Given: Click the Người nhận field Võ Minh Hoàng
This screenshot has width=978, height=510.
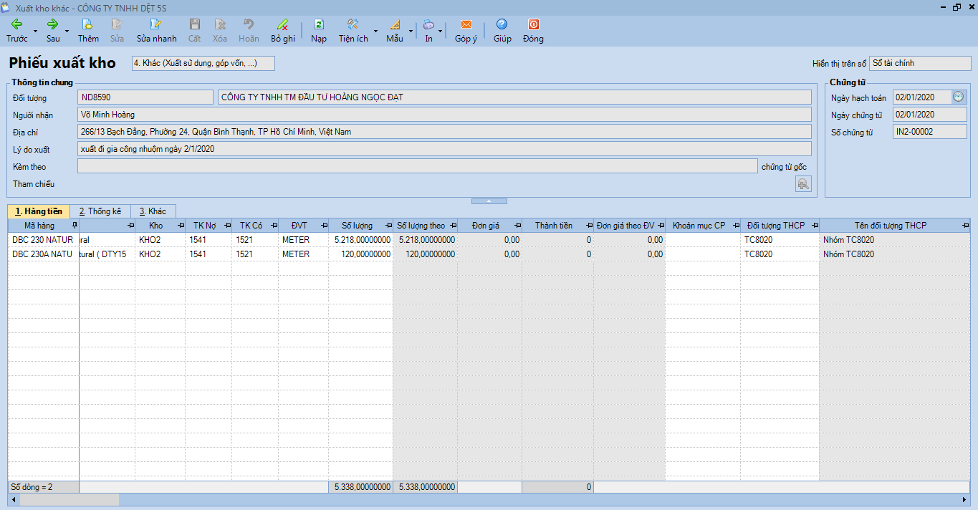Looking at the screenshot, I should pyautogui.click(x=444, y=115).
